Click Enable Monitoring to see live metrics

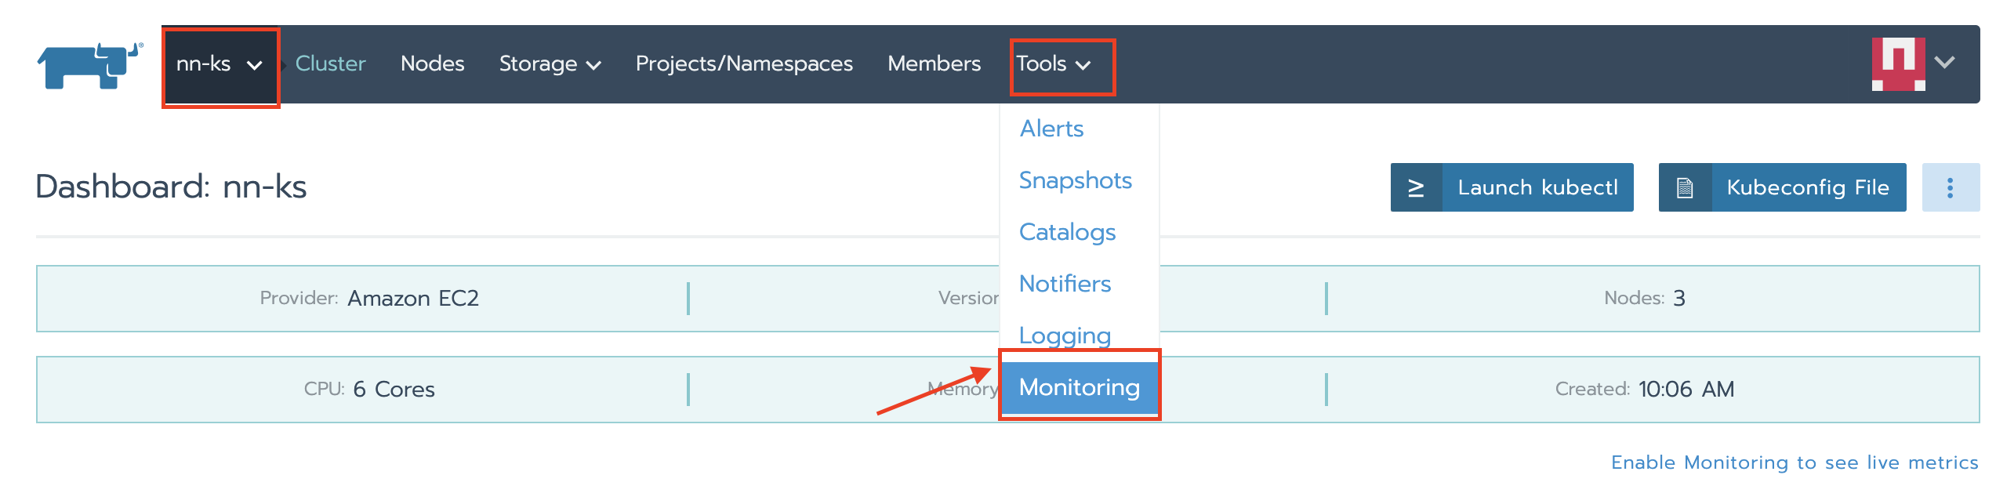[1794, 462]
